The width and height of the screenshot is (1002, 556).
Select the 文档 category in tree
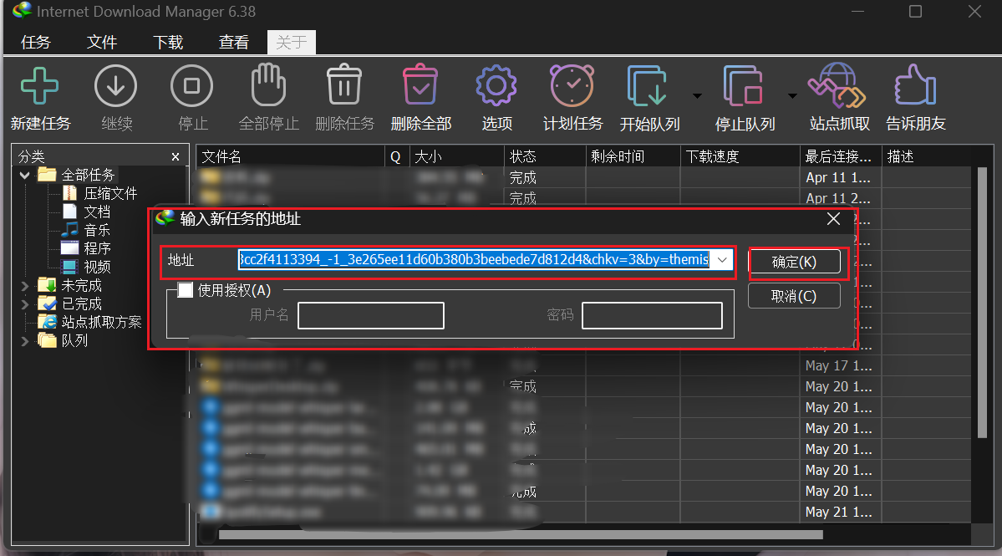pyautogui.click(x=96, y=212)
